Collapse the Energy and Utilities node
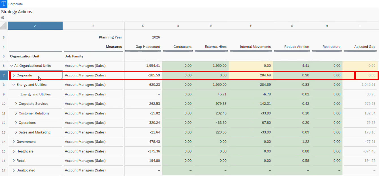Screen dimensions: 379x176 pos(14,85)
